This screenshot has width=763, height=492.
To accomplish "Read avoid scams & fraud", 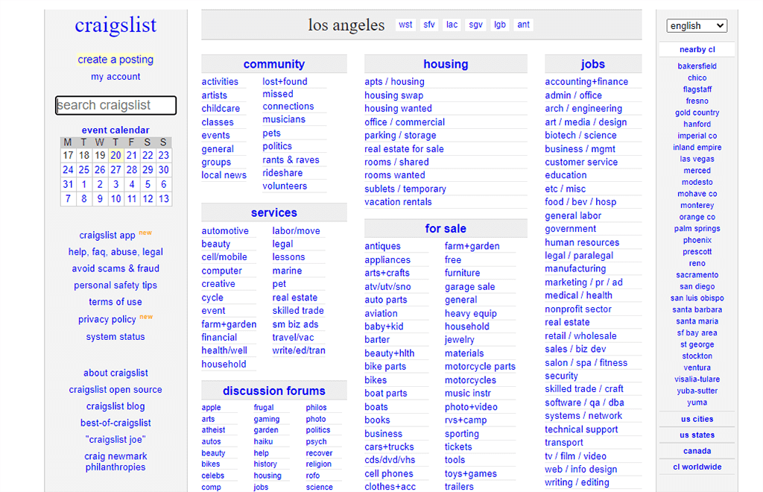I will [x=115, y=268].
